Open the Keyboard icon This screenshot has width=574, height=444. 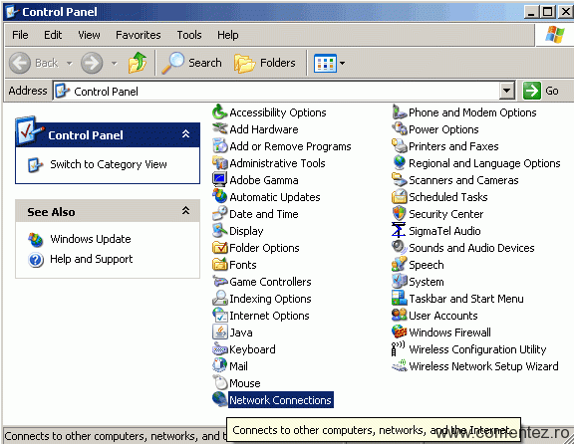coord(219,348)
